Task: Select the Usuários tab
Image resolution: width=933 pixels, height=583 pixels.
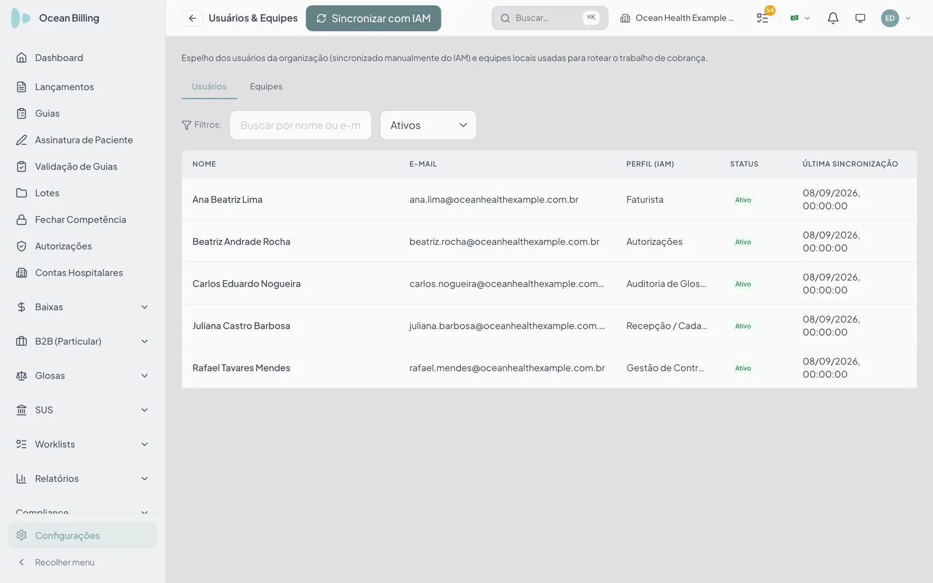Action: tap(209, 86)
